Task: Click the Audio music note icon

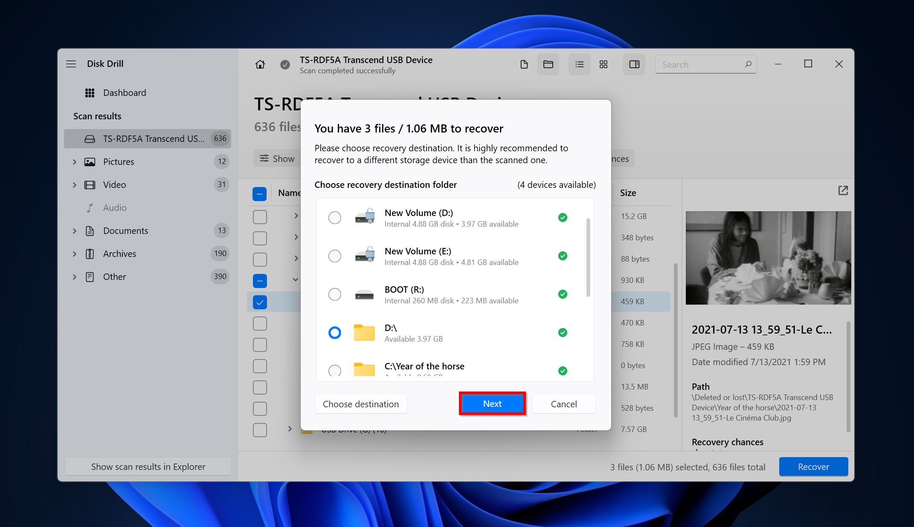Action: click(90, 208)
